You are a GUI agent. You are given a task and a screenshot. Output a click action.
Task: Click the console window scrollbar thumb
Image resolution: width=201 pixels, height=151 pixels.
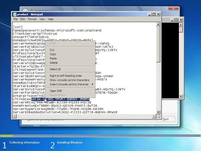[x=181, y=30]
